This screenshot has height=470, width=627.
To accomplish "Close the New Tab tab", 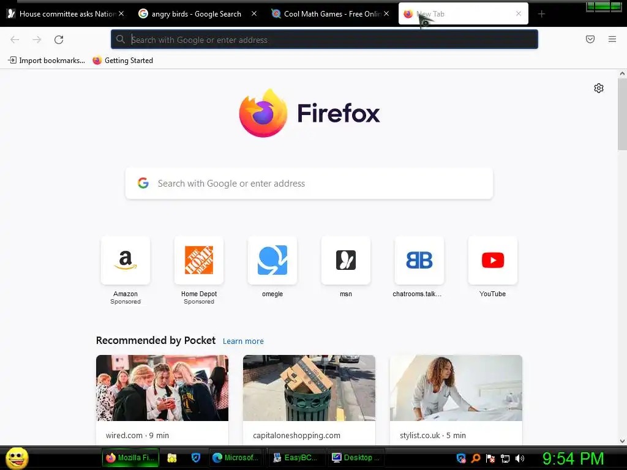I will (519, 13).
